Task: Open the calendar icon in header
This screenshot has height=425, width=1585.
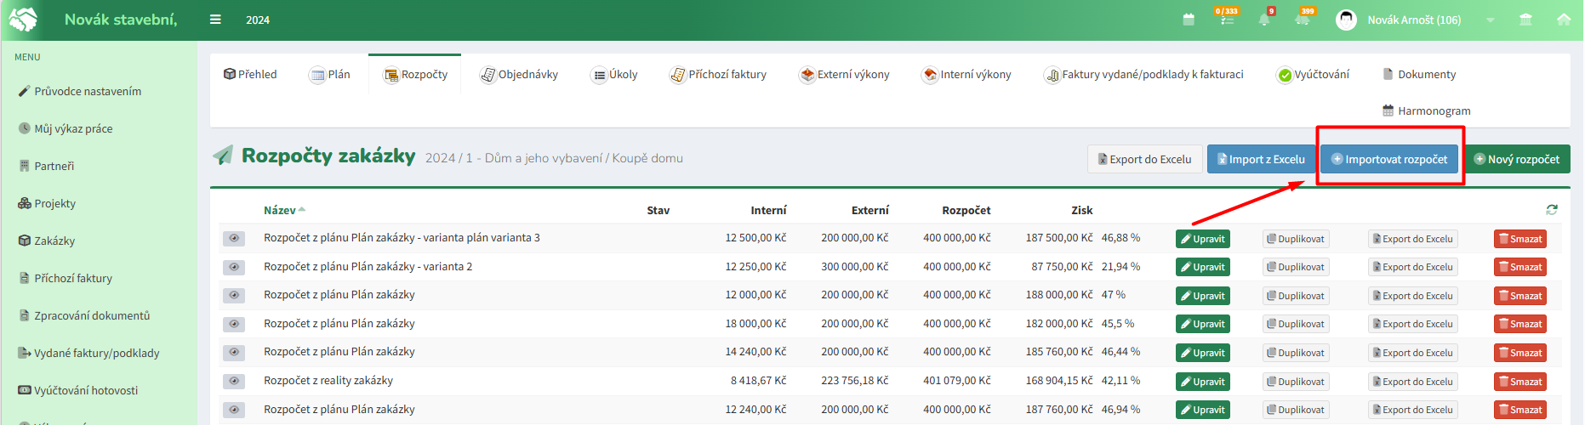Action: pos(1189,20)
